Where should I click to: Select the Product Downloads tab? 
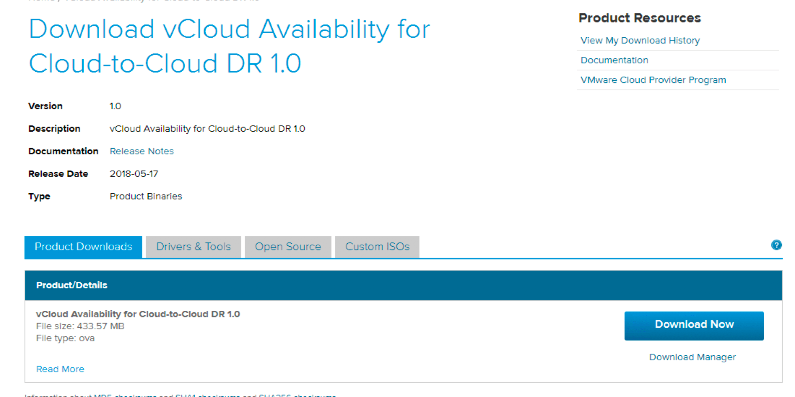pyautogui.click(x=83, y=247)
